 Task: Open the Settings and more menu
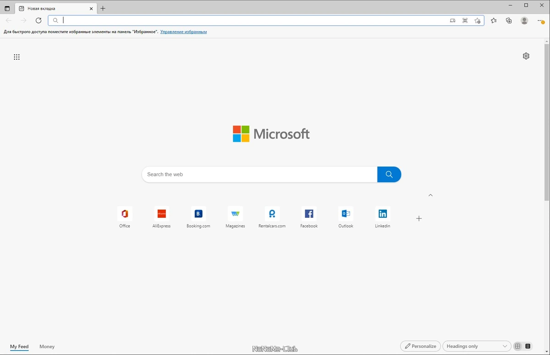[540, 20]
